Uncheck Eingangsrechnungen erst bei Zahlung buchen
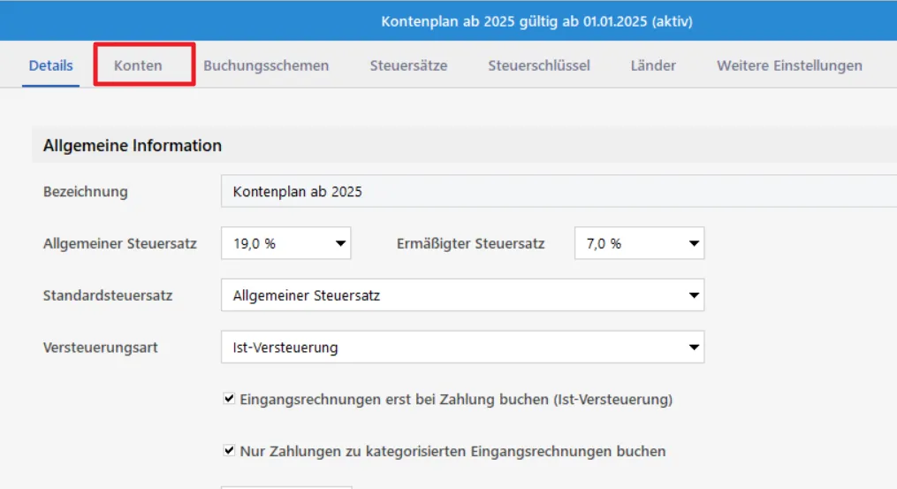The image size is (897, 489). (229, 400)
